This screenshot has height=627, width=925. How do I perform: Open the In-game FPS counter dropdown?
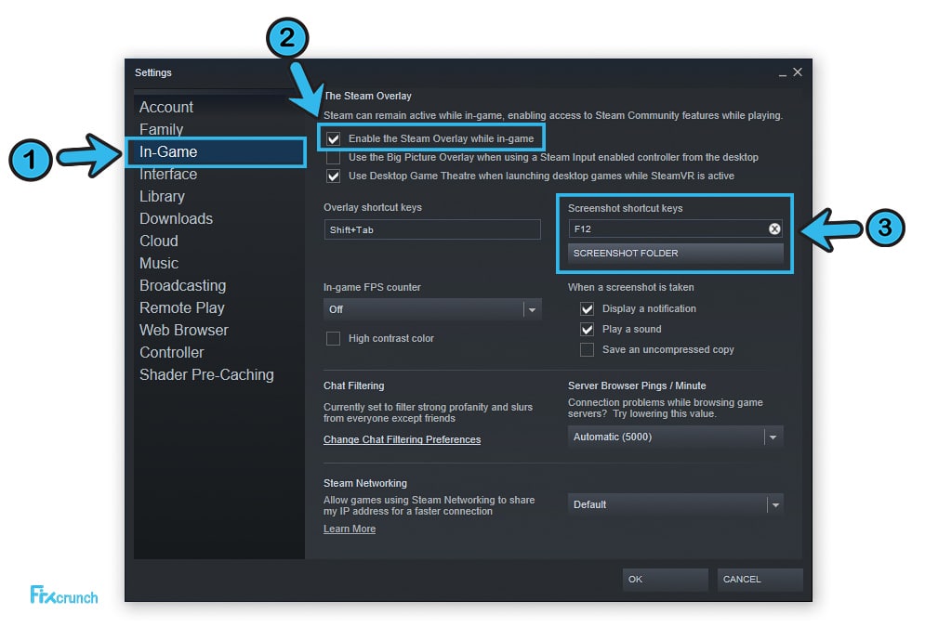pyautogui.click(x=432, y=310)
